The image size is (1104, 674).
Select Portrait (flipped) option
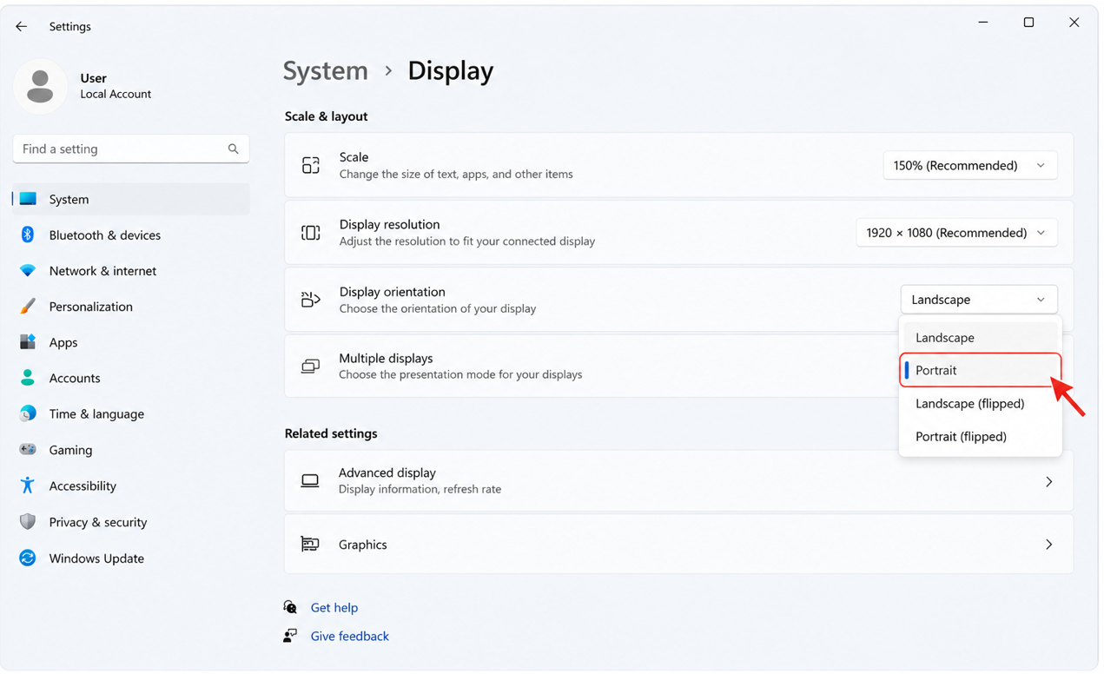click(980, 436)
